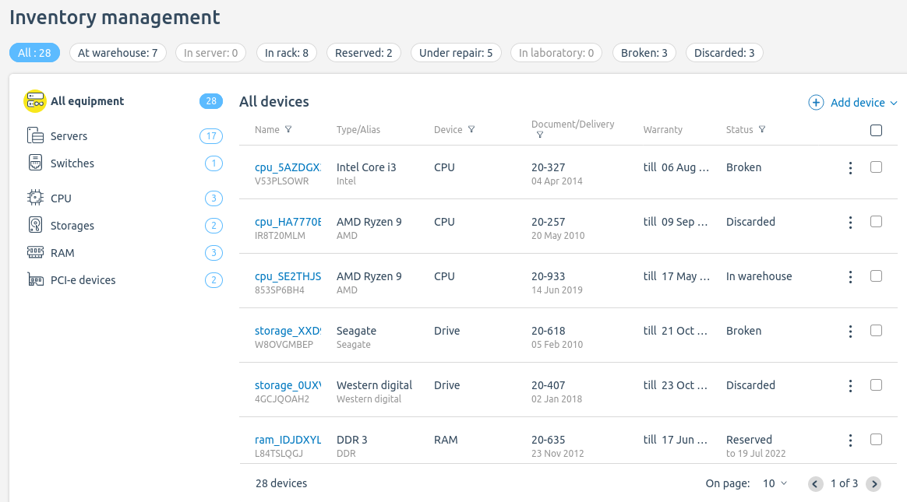Click the plus icon for Add device
907x502 pixels.
pyautogui.click(x=816, y=103)
